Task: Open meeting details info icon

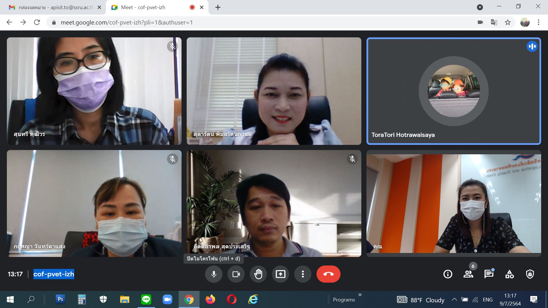Action: [448, 274]
